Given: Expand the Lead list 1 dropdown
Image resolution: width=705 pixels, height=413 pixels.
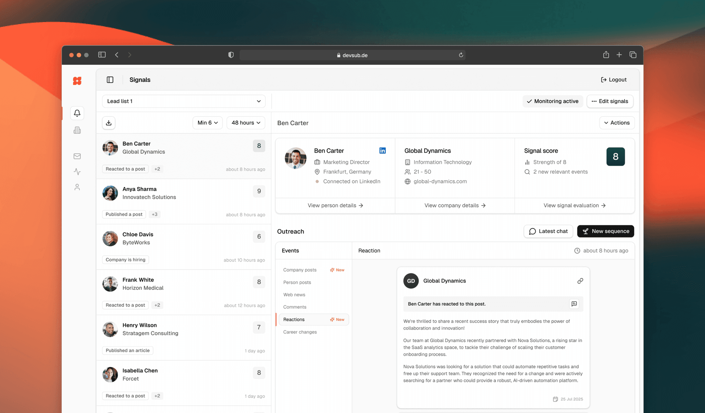Looking at the screenshot, I should click(184, 101).
